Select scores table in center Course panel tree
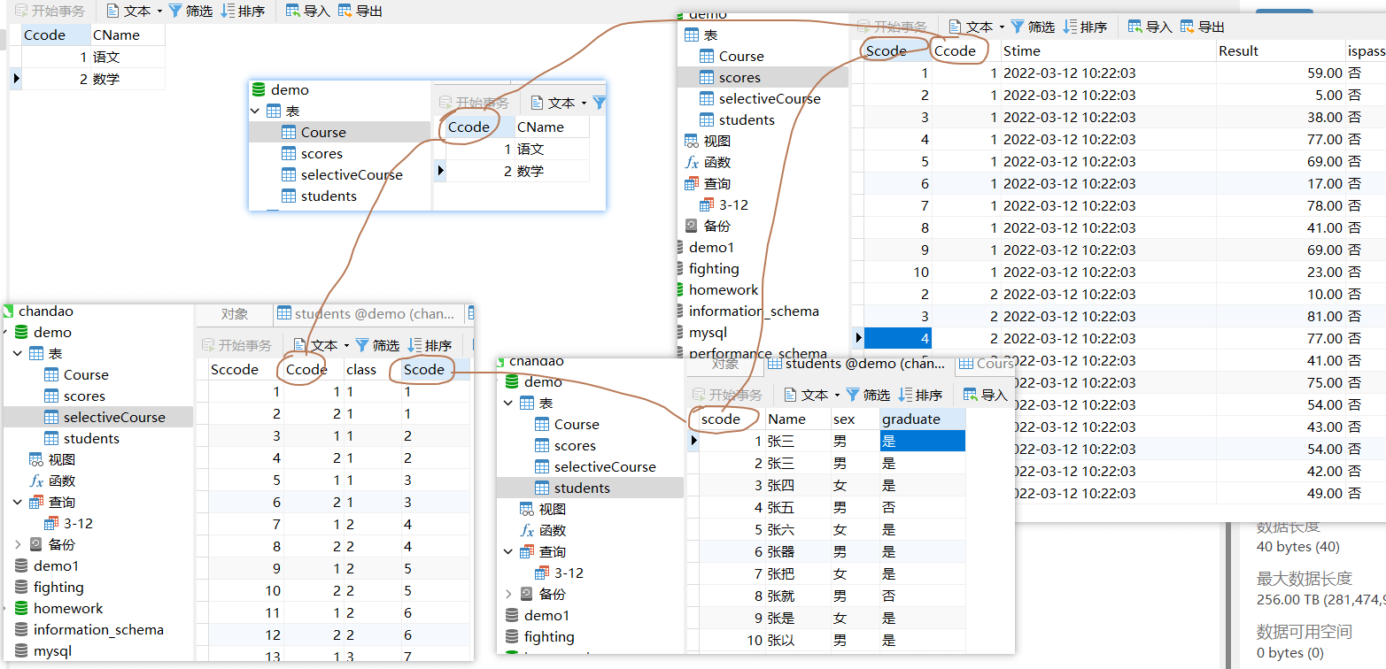The height and width of the screenshot is (669, 1386). coord(312,154)
